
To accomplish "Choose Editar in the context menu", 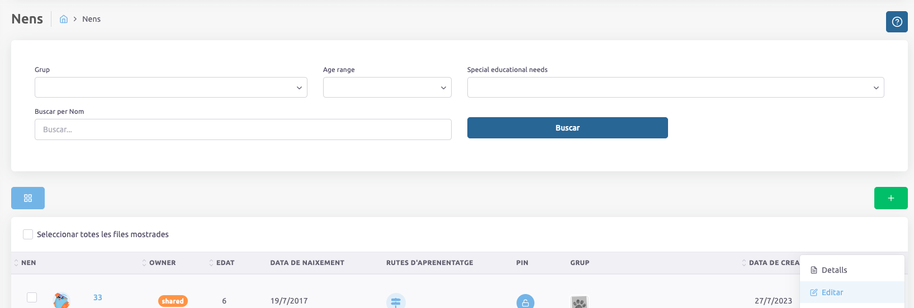I will point(832,292).
